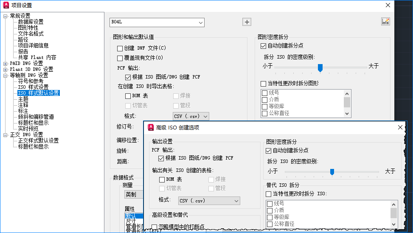
Task: Select 数据库设置 in settings tree
Action: point(31,22)
